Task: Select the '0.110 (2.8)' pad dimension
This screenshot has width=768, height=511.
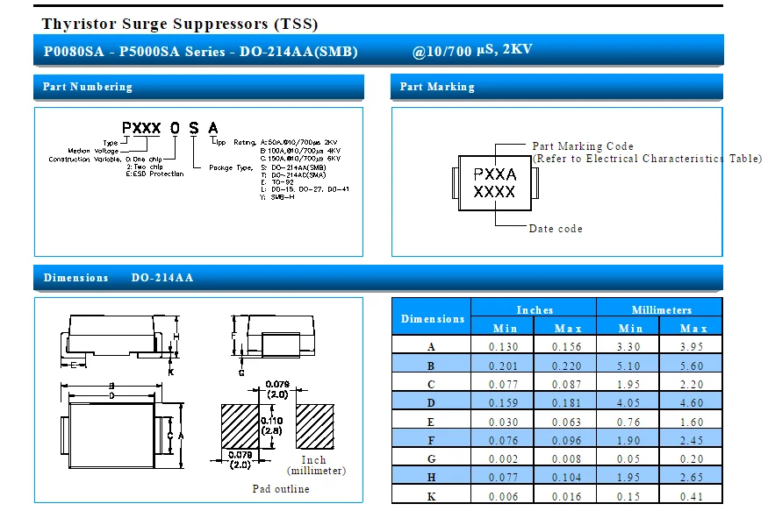Action: tap(272, 425)
